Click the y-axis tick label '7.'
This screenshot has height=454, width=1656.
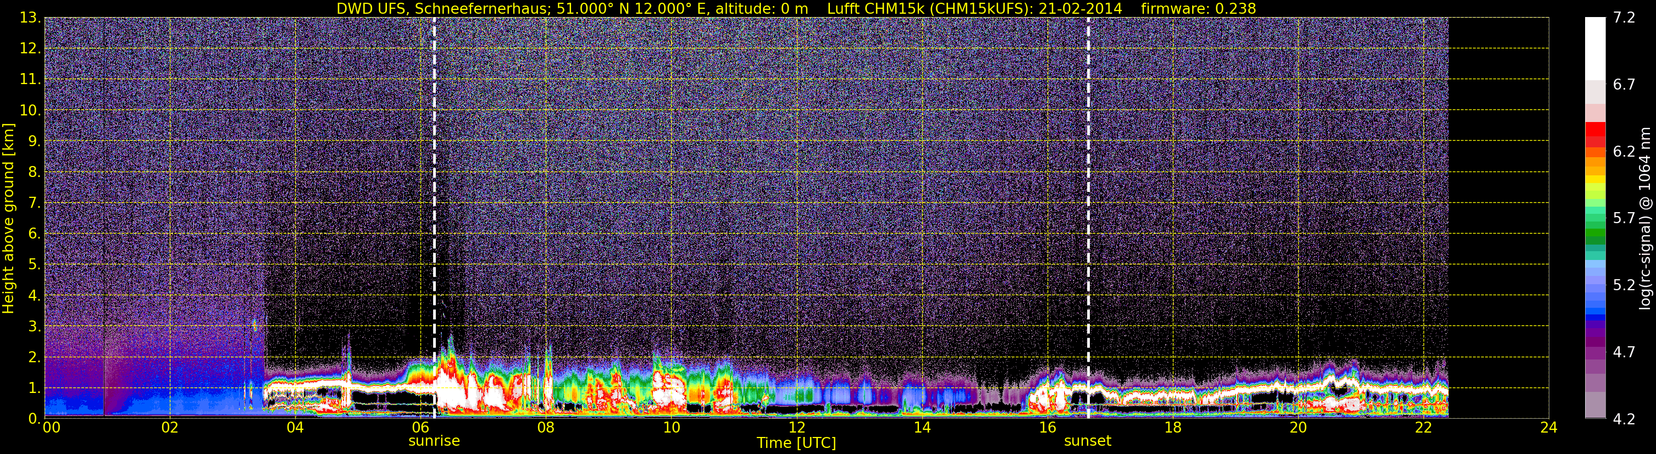coord(34,203)
